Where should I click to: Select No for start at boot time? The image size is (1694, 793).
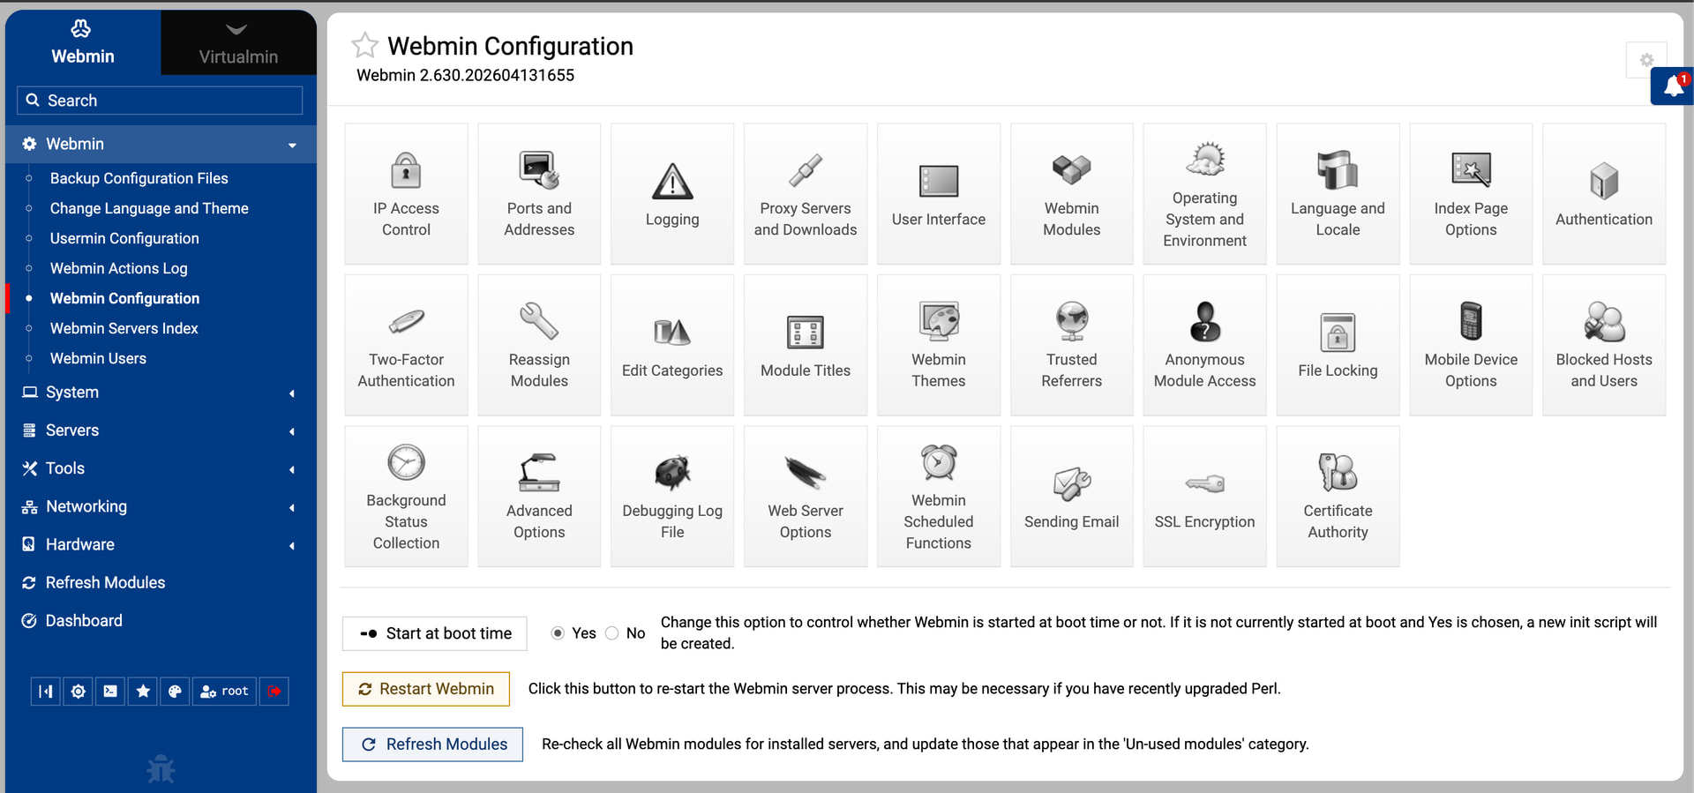pyautogui.click(x=612, y=633)
